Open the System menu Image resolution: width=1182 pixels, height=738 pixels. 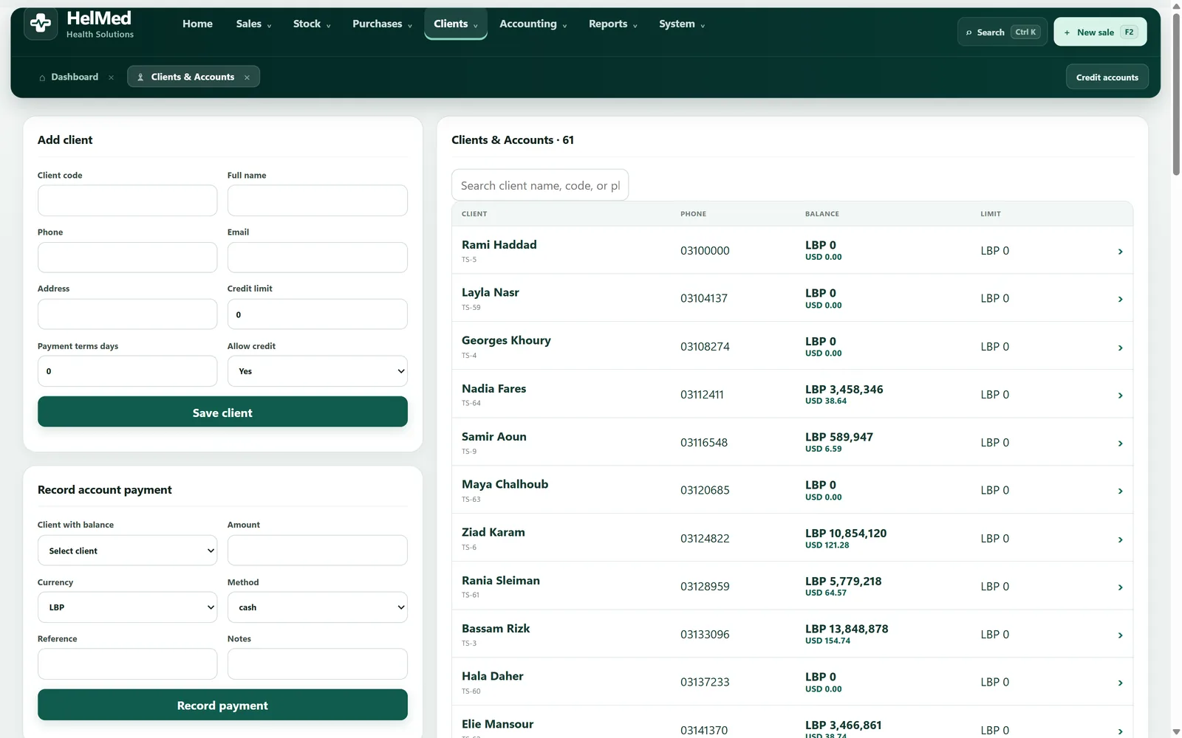682,24
